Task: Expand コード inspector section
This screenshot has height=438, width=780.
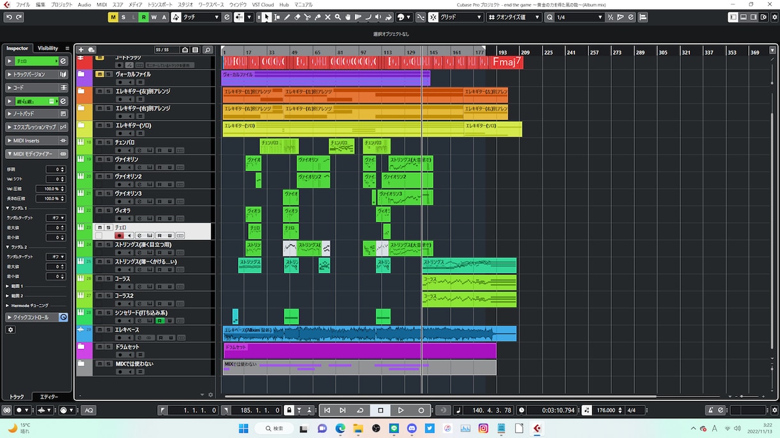Action: coord(37,87)
